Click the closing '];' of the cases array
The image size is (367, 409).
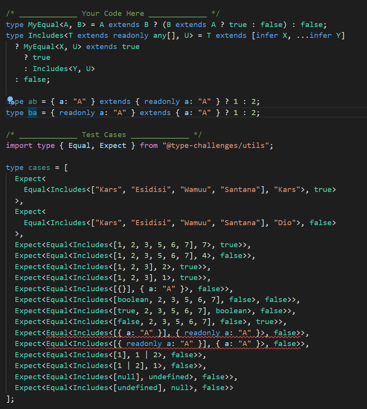tap(10, 399)
